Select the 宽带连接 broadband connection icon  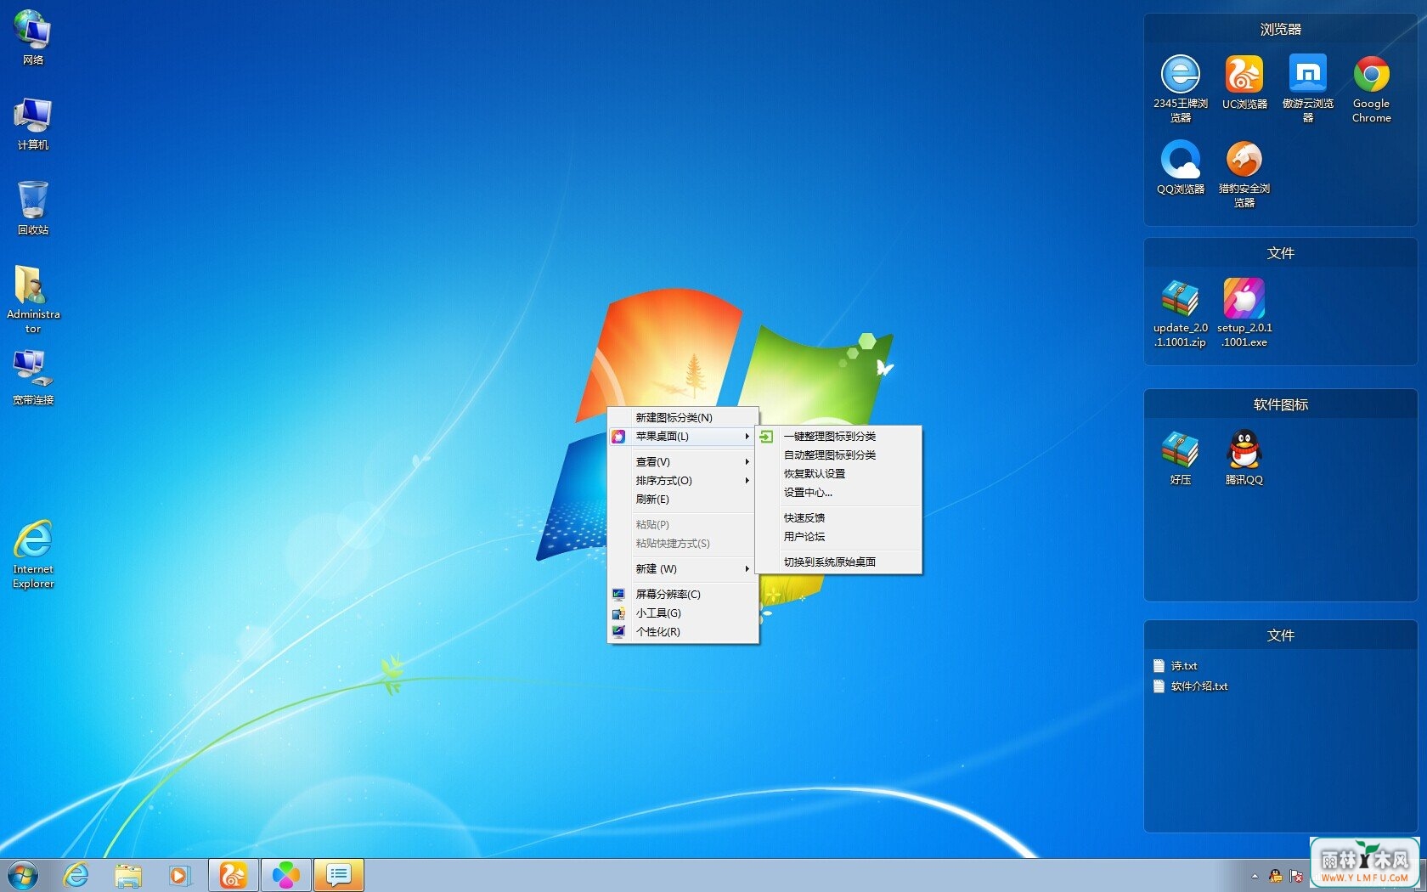click(32, 377)
